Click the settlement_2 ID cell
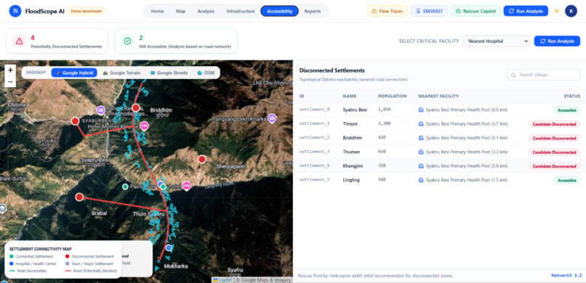The width and height of the screenshot is (586, 283). coord(314,138)
